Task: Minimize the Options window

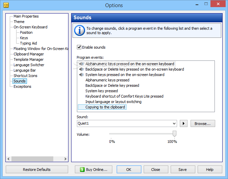Action: (x=197, y=4)
